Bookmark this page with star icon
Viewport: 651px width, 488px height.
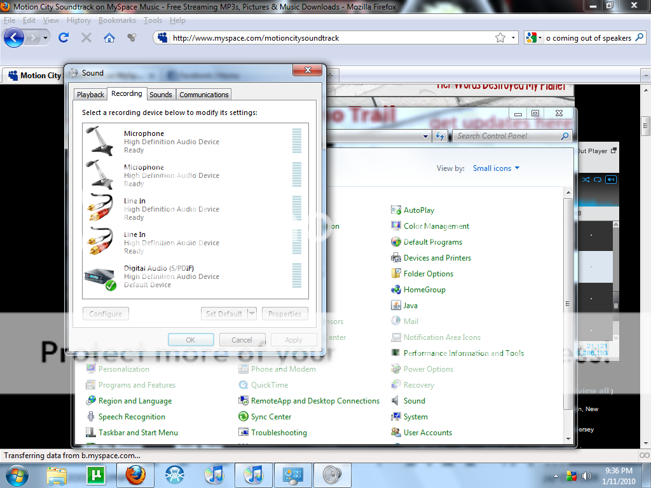coord(500,37)
